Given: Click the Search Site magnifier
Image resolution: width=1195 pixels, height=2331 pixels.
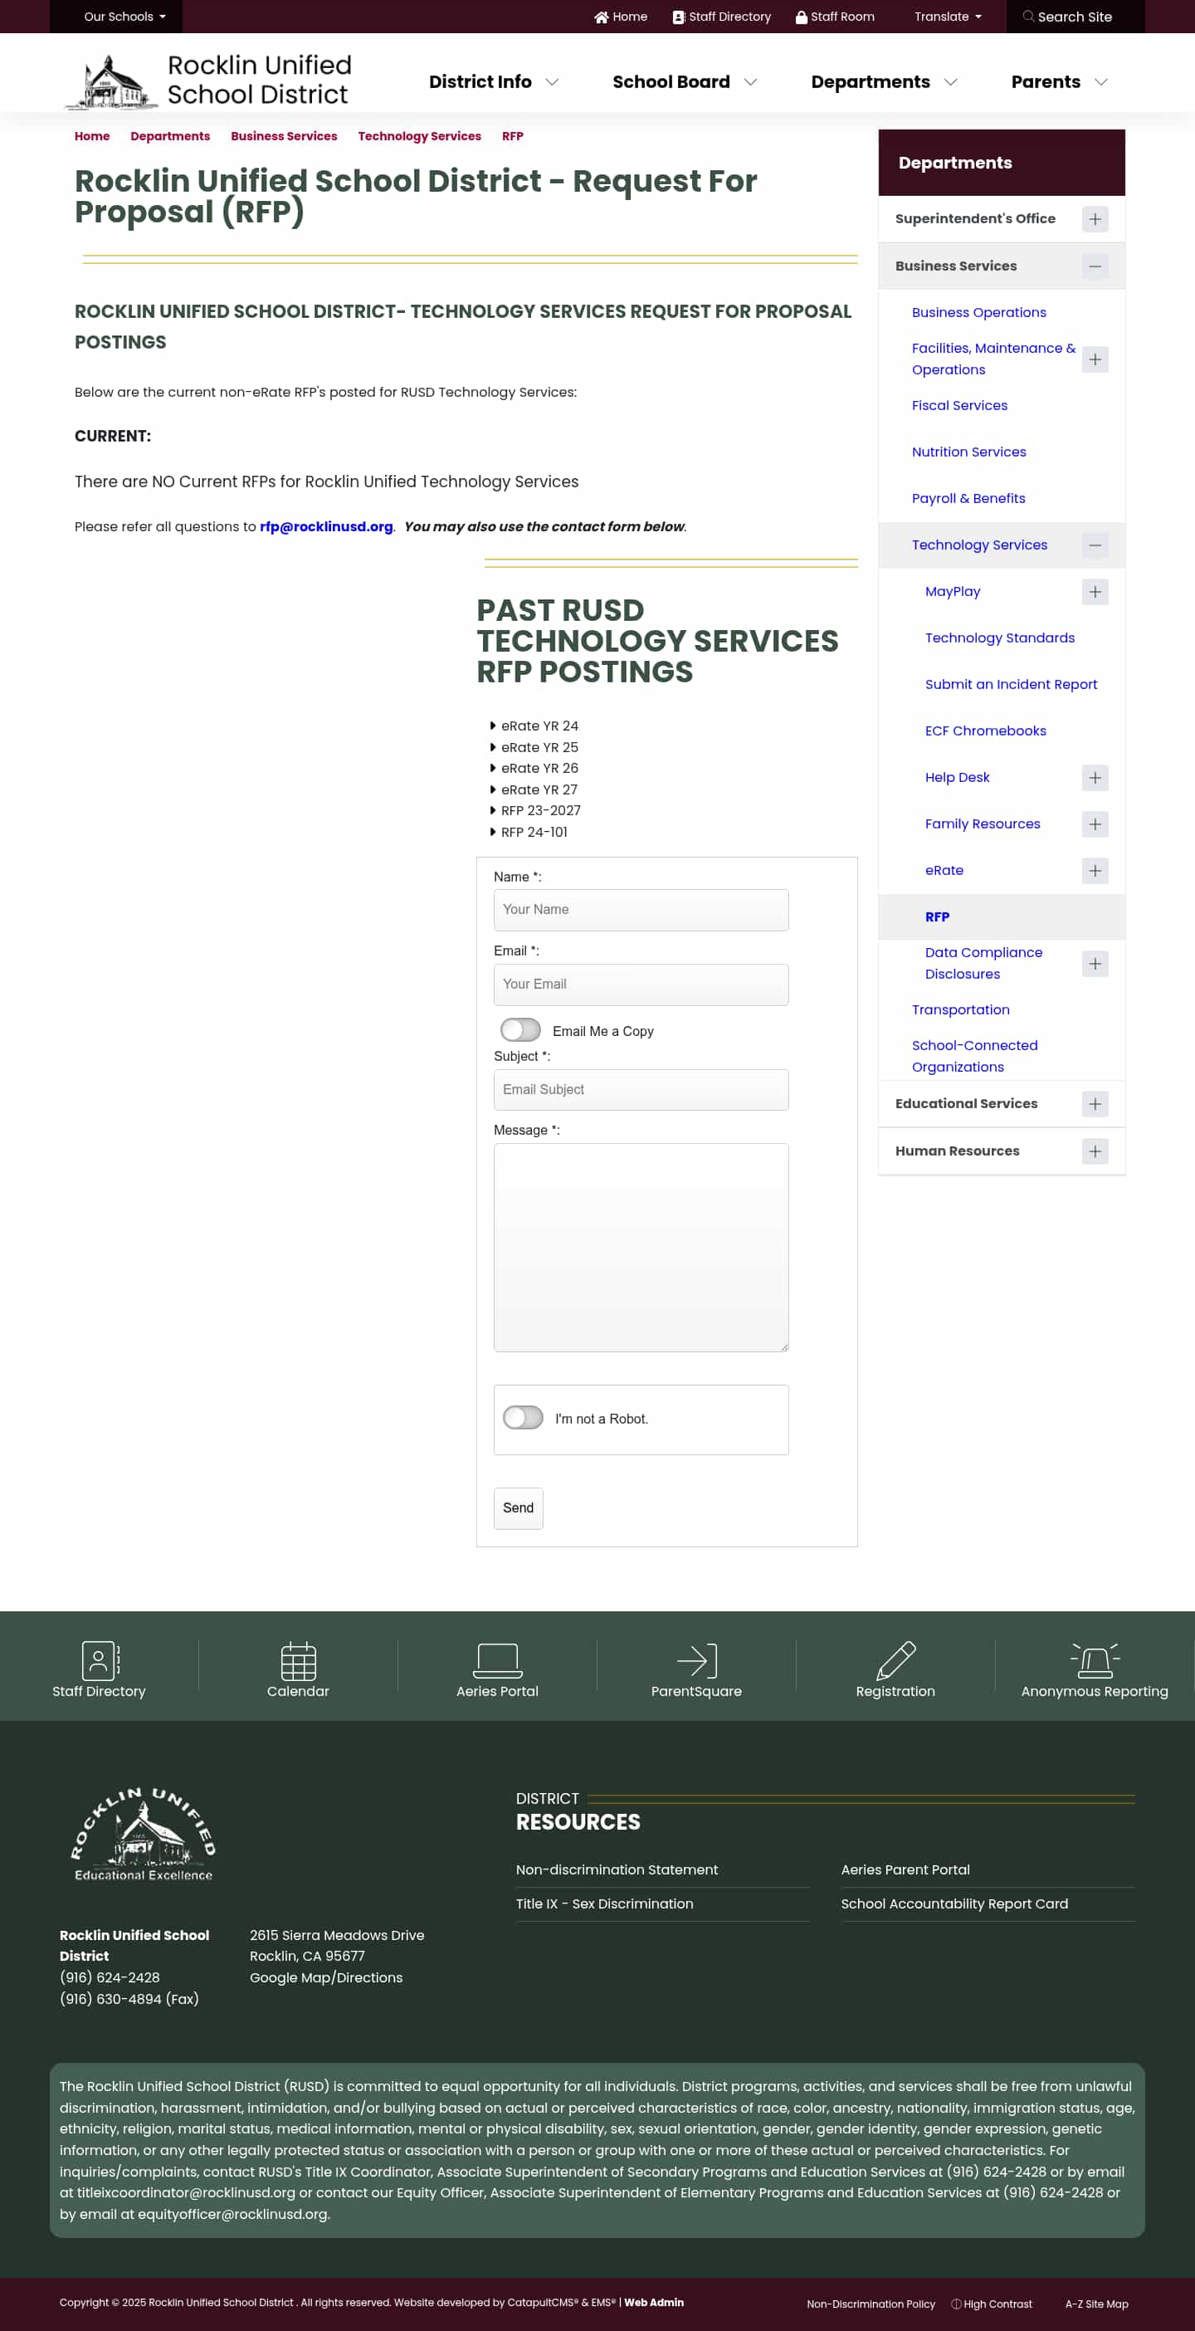Looking at the screenshot, I should (1028, 17).
